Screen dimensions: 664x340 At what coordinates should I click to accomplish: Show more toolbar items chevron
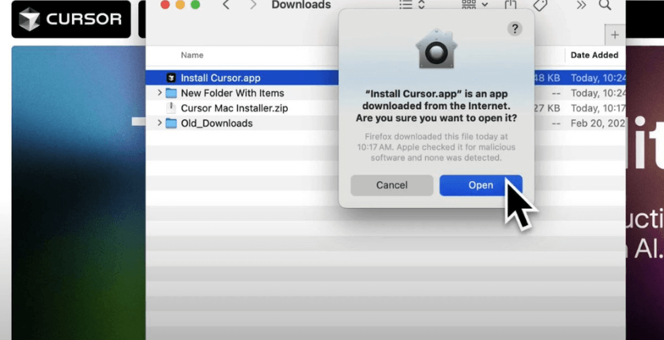581,6
